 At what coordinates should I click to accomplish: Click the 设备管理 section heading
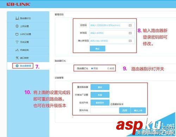point(59,78)
